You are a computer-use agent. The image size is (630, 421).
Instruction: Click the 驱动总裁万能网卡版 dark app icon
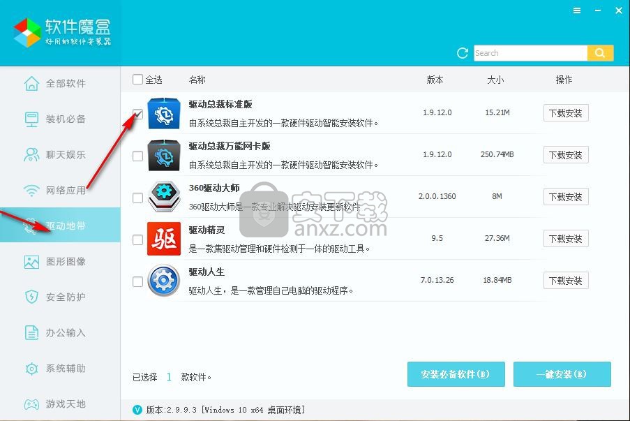click(163, 156)
